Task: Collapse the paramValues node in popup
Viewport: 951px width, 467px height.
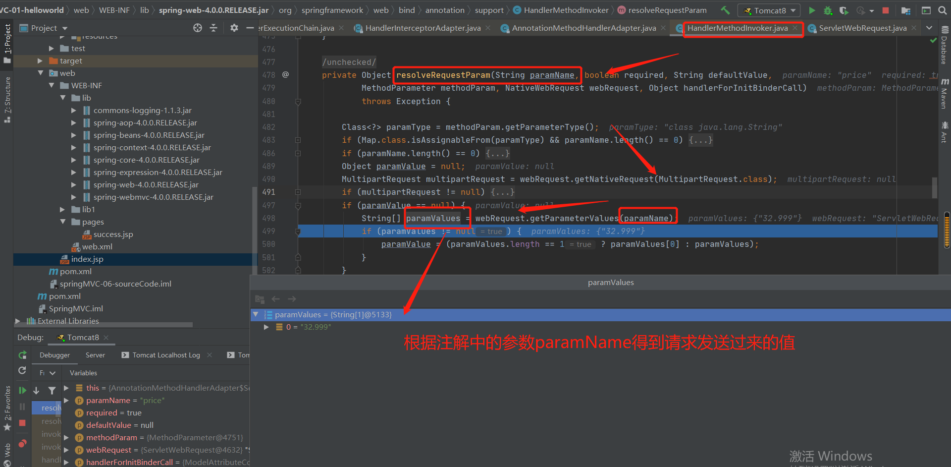Action: [256, 314]
